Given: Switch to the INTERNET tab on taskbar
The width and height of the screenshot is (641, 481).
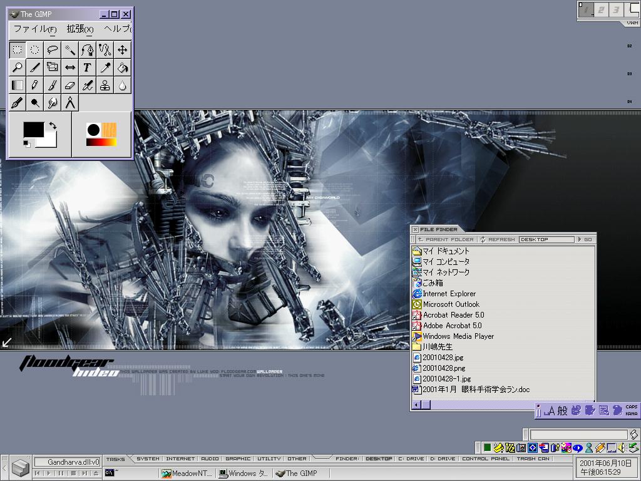Looking at the screenshot, I should (180, 459).
